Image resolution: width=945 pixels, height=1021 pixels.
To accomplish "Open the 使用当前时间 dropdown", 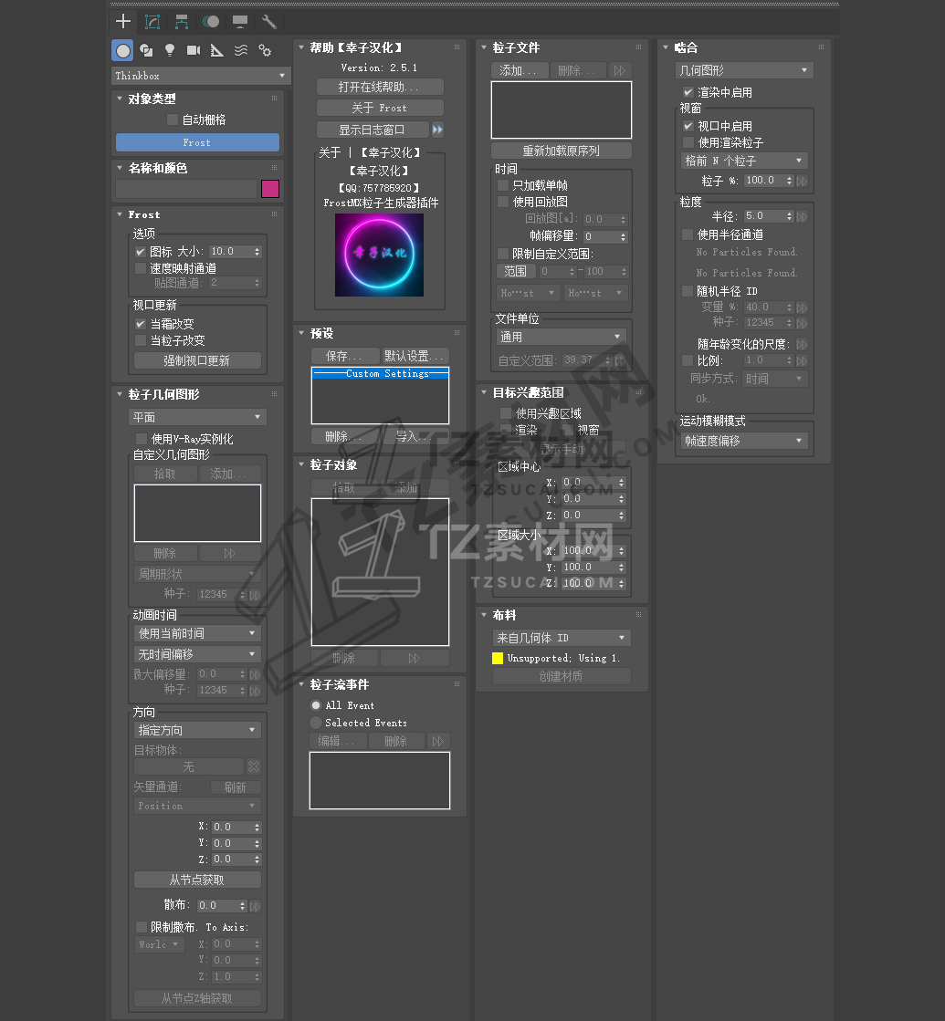I will point(197,633).
